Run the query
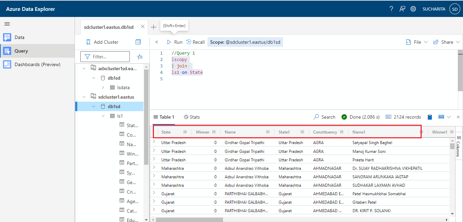 [175, 42]
